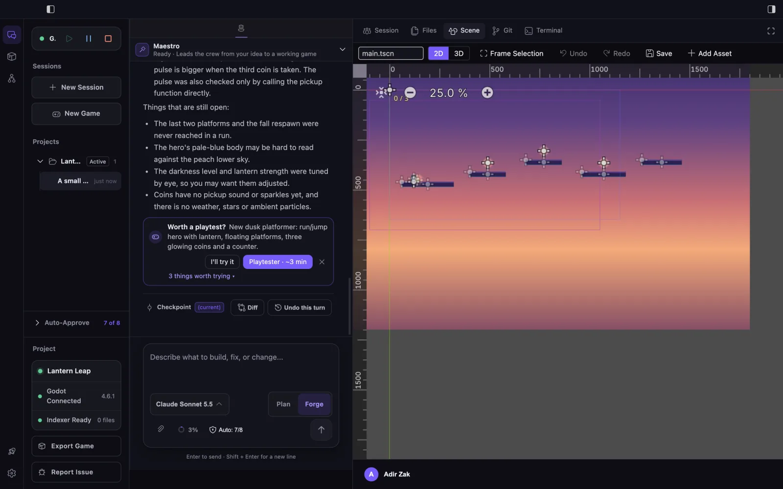Select the Scene tab
Screen dimensions: 783x489
point(464,30)
